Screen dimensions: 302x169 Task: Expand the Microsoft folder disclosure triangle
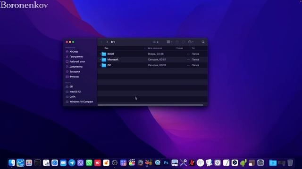(x=100, y=60)
